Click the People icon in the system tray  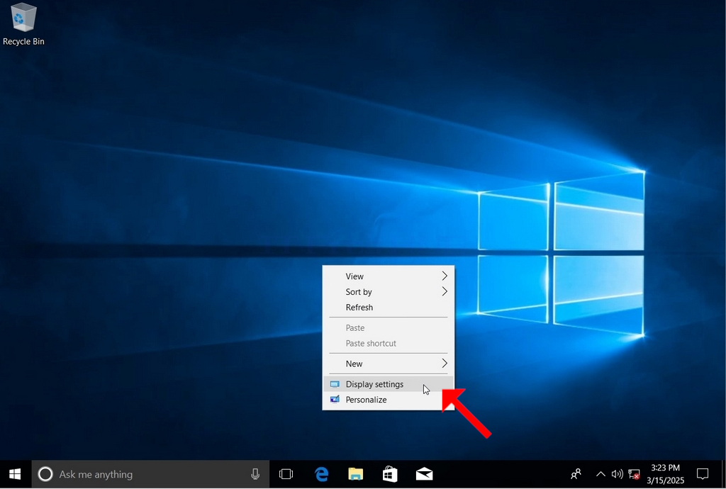click(x=576, y=474)
